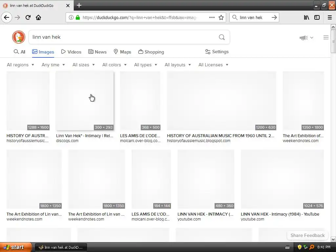Click the browser search box magnifier icon
The height and width of the screenshot is (252, 336).
tap(235, 17)
